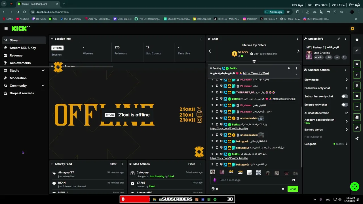
Task: Open Slow mode settings
Action: click(326, 80)
